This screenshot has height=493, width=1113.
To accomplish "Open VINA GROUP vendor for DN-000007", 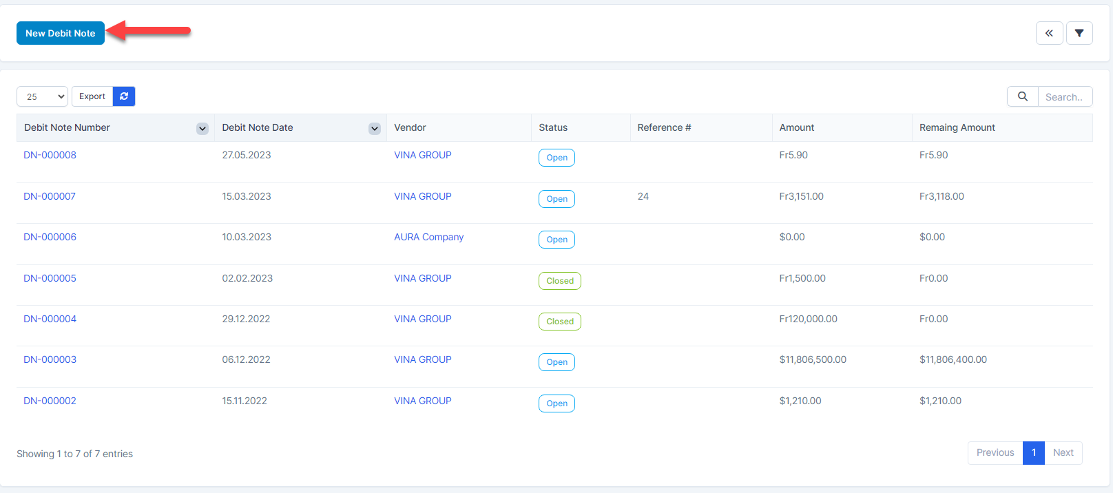I will [423, 196].
